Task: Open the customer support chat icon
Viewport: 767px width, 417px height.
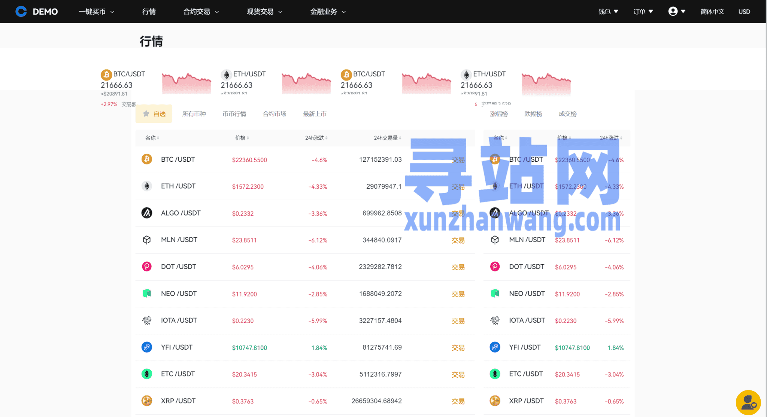Action: (x=748, y=403)
